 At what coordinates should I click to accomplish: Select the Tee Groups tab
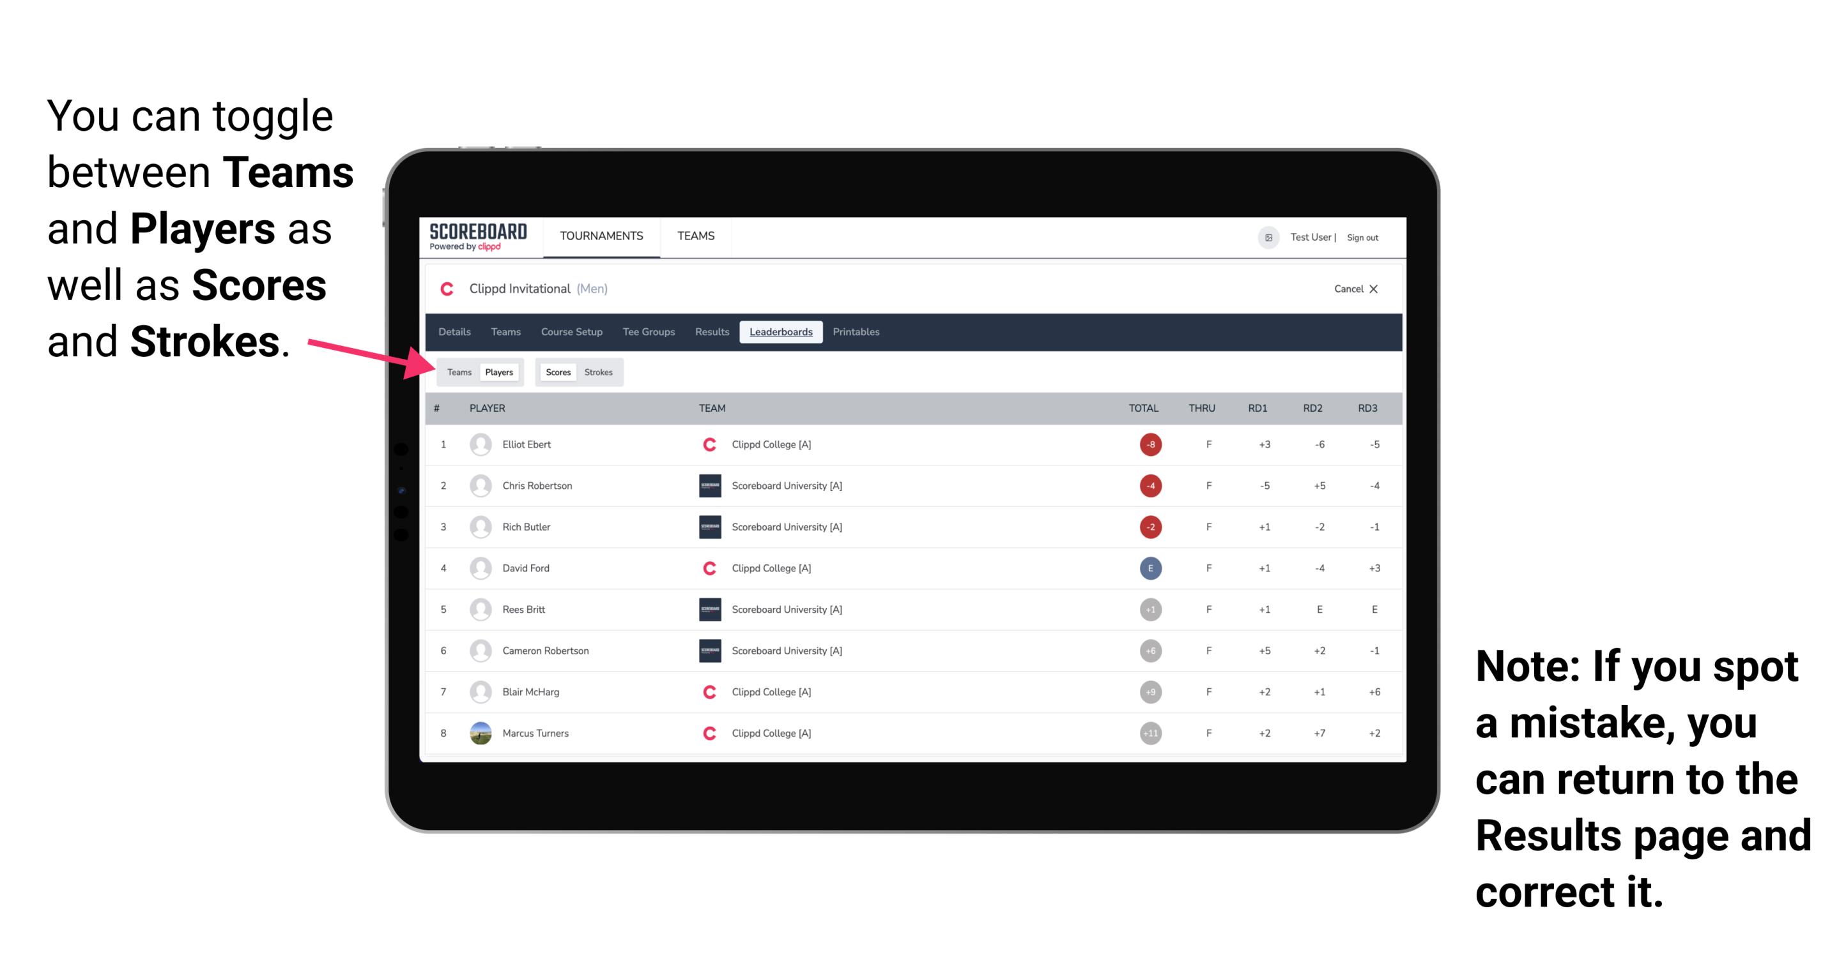(647, 332)
